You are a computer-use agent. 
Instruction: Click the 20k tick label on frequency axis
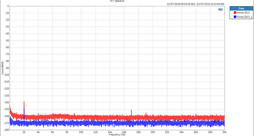coord(153,132)
